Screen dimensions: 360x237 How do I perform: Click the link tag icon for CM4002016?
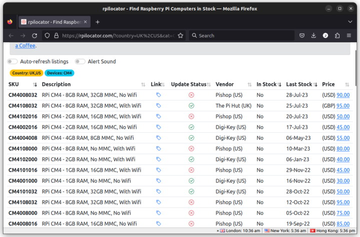point(158,127)
